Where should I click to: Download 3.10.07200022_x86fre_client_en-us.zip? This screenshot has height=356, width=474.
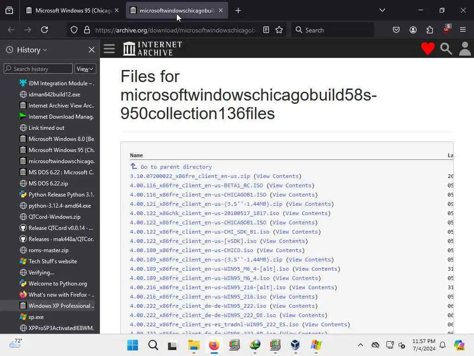tap(190, 176)
